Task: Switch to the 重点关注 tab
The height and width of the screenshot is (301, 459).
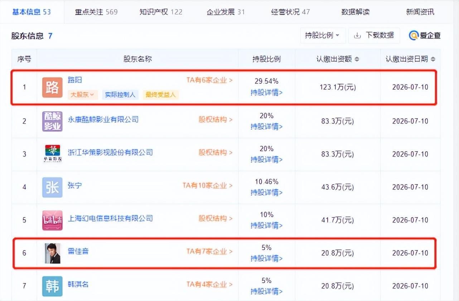Action: tap(96, 12)
